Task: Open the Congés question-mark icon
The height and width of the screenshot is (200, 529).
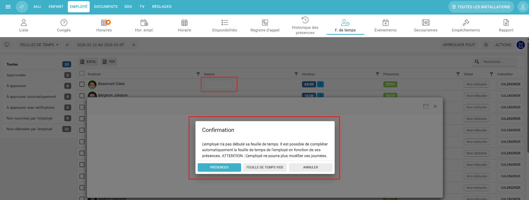Action: tap(64, 23)
